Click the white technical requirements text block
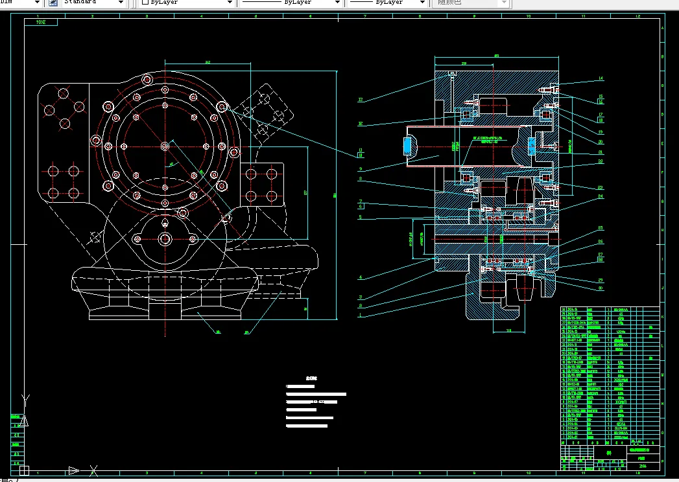Screen dimensions: 679x482 coord(316,402)
